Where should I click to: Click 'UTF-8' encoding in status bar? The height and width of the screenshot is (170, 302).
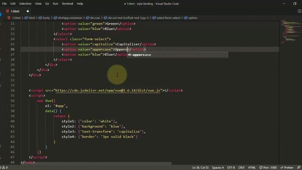click(231, 168)
